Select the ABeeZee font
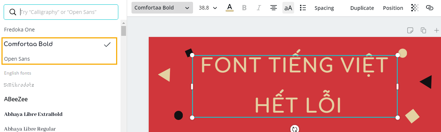The height and width of the screenshot is (132, 441). (x=16, y=99)
